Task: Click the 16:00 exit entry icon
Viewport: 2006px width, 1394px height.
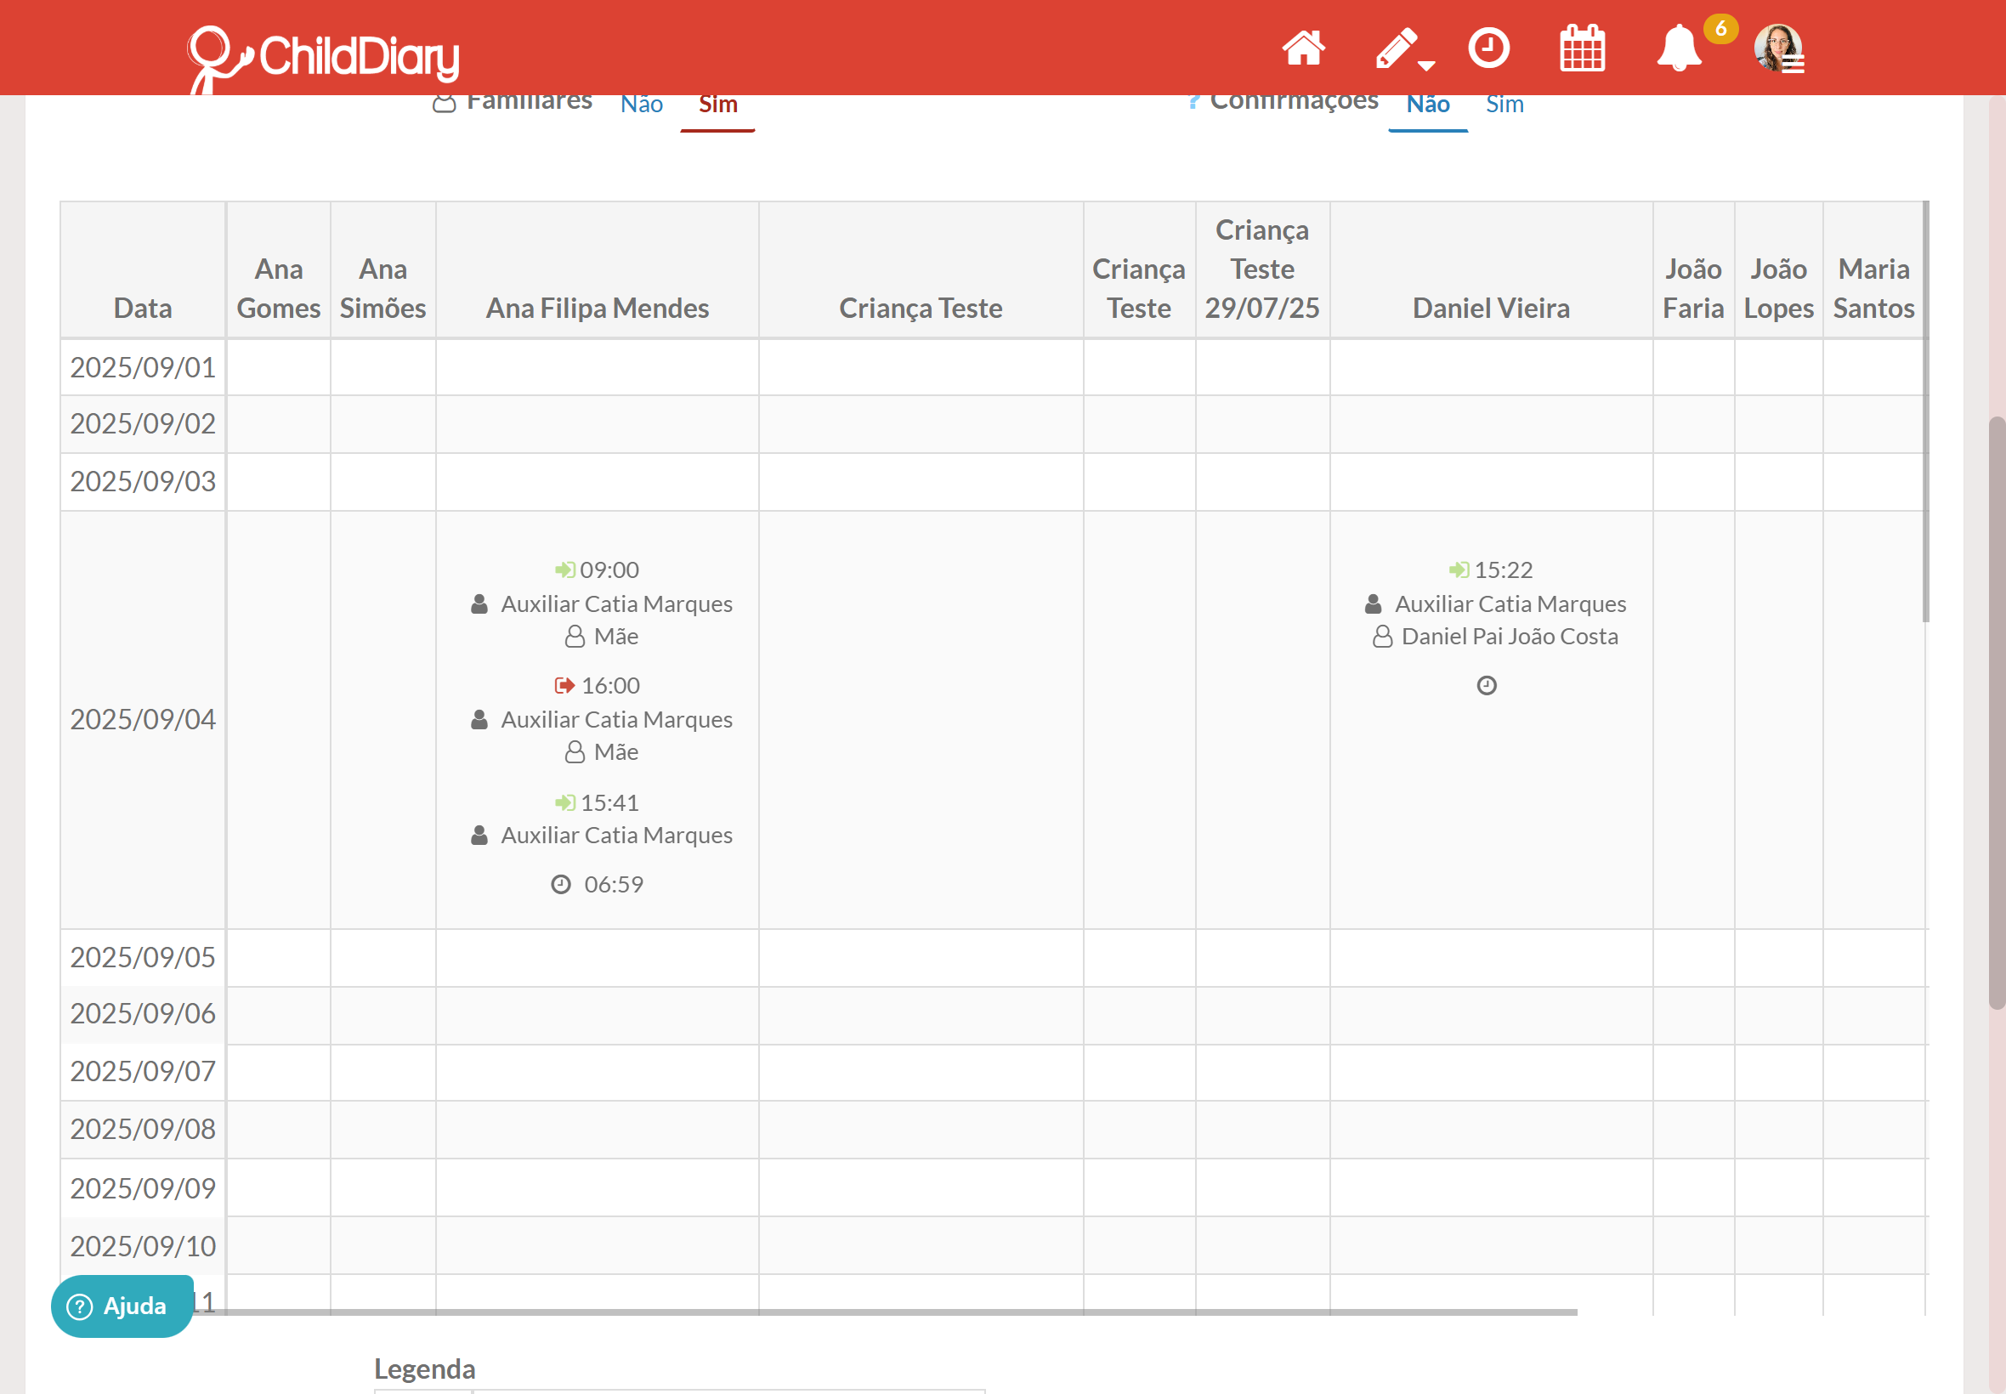Action: 564,686
